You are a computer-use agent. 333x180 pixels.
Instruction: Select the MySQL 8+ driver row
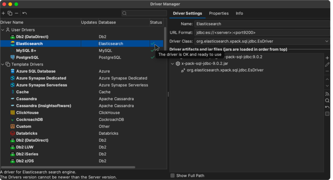click(x=82, y=50)
